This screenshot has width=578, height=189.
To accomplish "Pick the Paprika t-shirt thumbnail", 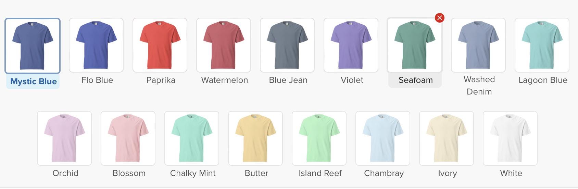I will click(x=160, y=45).
